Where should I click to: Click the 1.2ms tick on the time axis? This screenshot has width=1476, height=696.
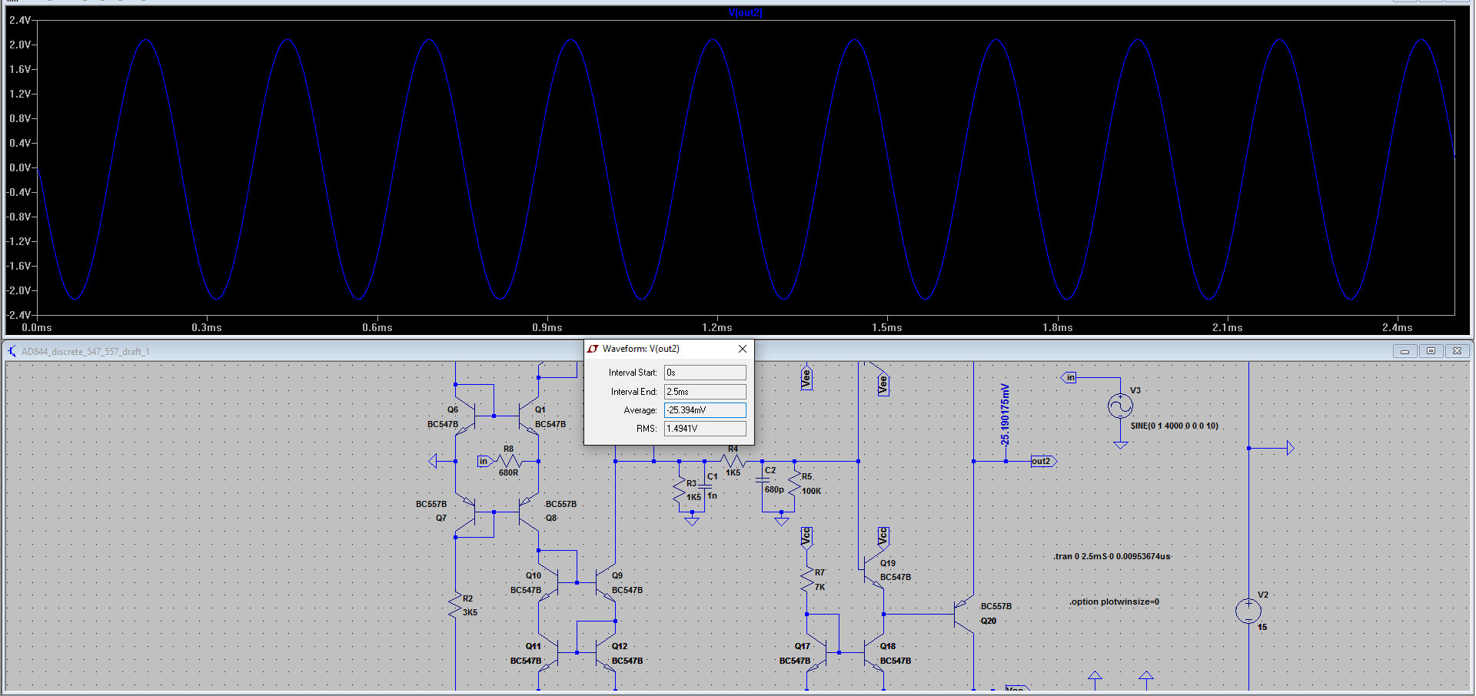[716, 327]
